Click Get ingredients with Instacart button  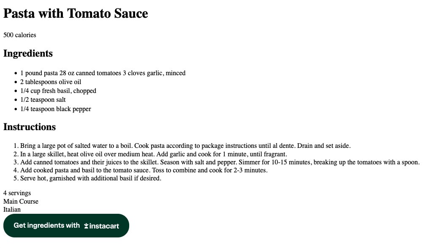66,226
